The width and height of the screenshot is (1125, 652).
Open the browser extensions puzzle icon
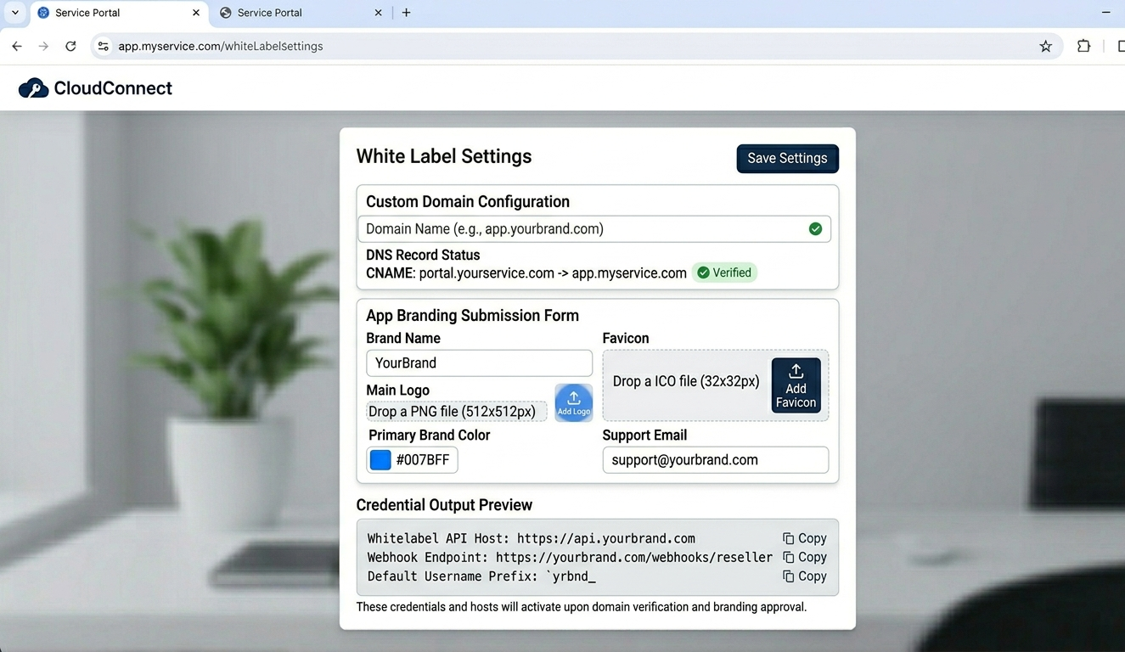click(1083, 46)
